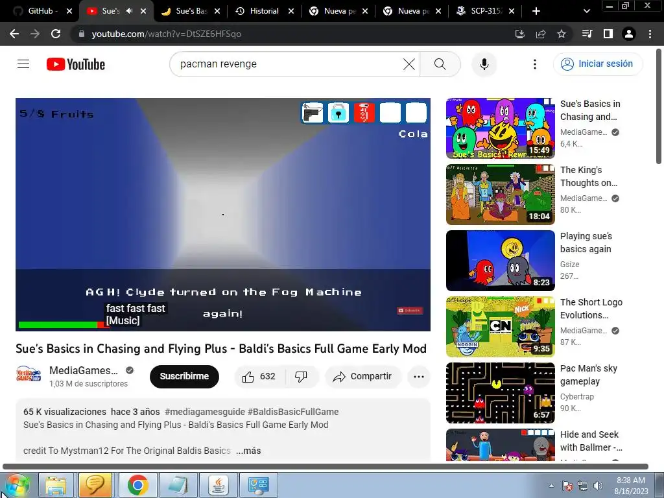Toggle Chrome side panel icon
The height and width of the screenshot is (498, 664).
click(x=608, y=34)
